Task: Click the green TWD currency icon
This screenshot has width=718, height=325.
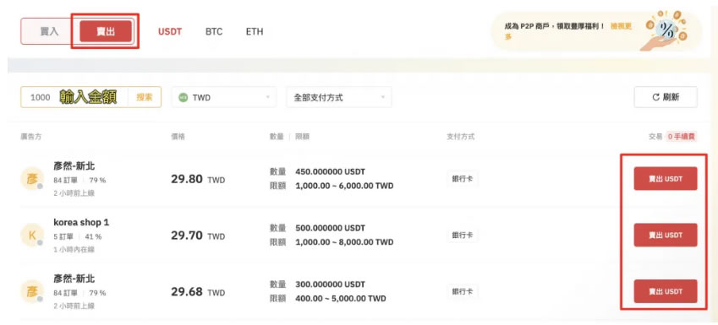Action: [184, 97]
